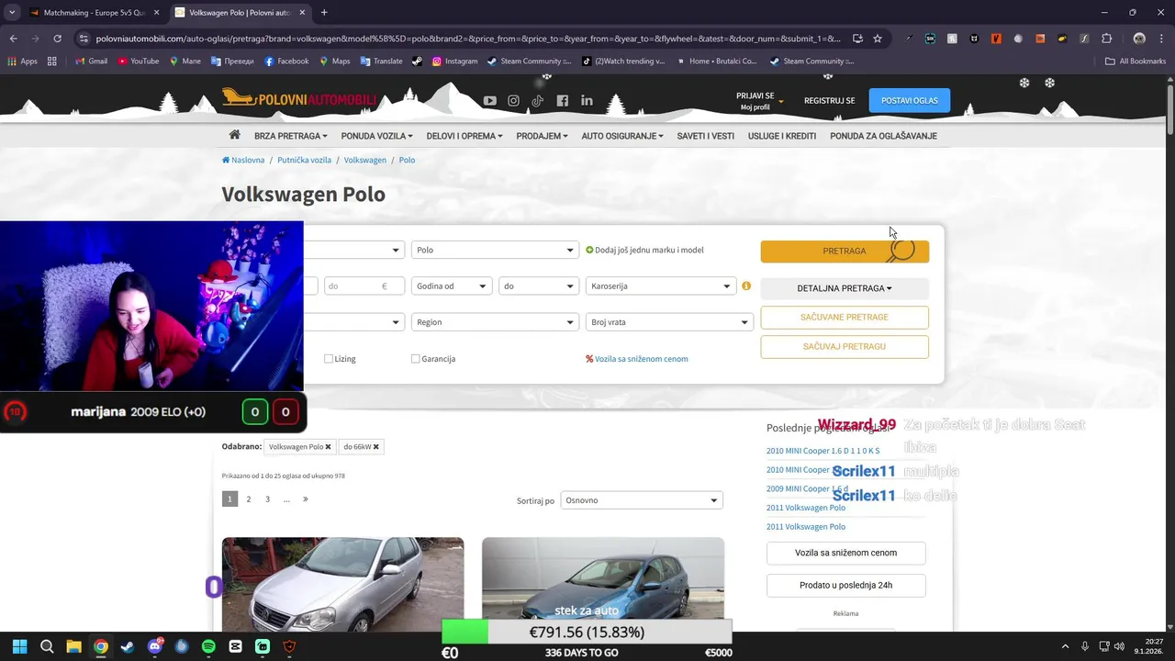Click the browser address bar URL

coord(468,39)
